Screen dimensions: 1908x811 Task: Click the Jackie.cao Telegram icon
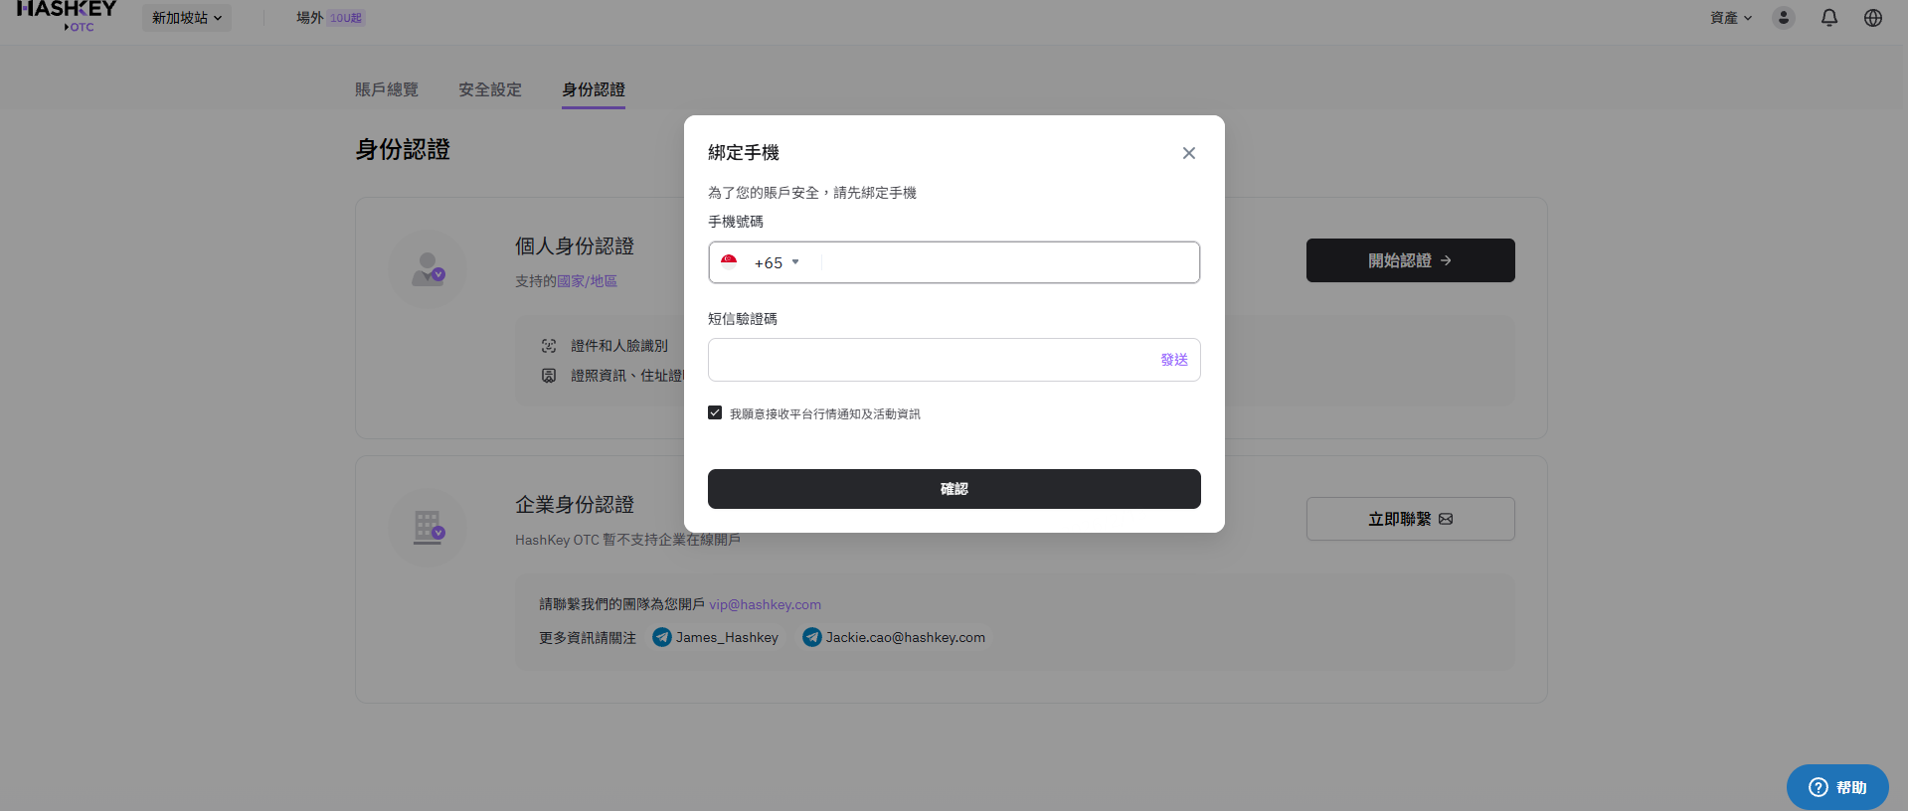click(812, 637)
